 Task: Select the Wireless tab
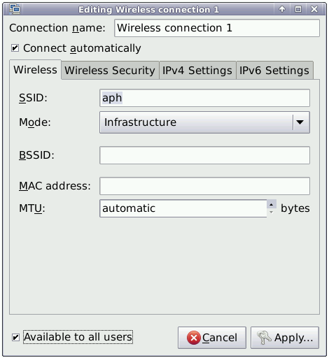36,70
